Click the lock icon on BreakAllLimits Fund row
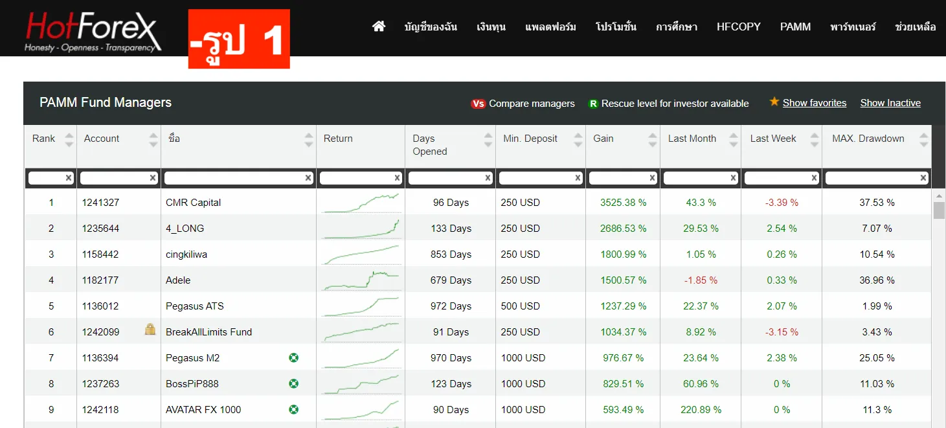This screenshot has height=428, width=946. point(150,330)
